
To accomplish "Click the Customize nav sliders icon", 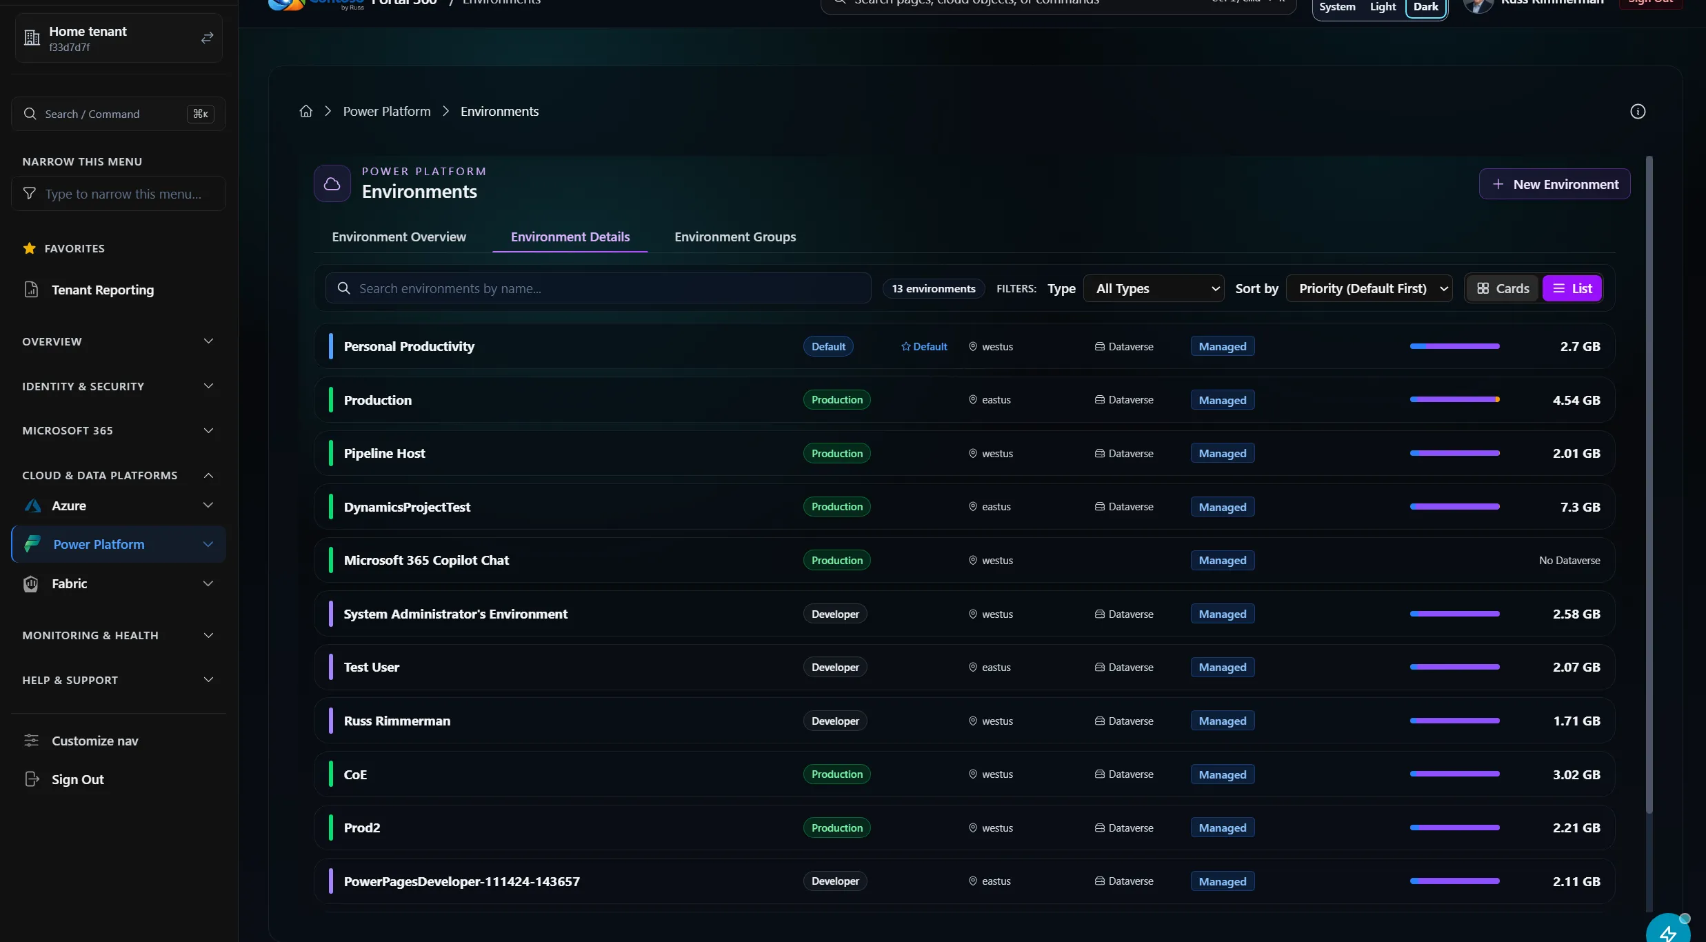I will pos(31,741).
